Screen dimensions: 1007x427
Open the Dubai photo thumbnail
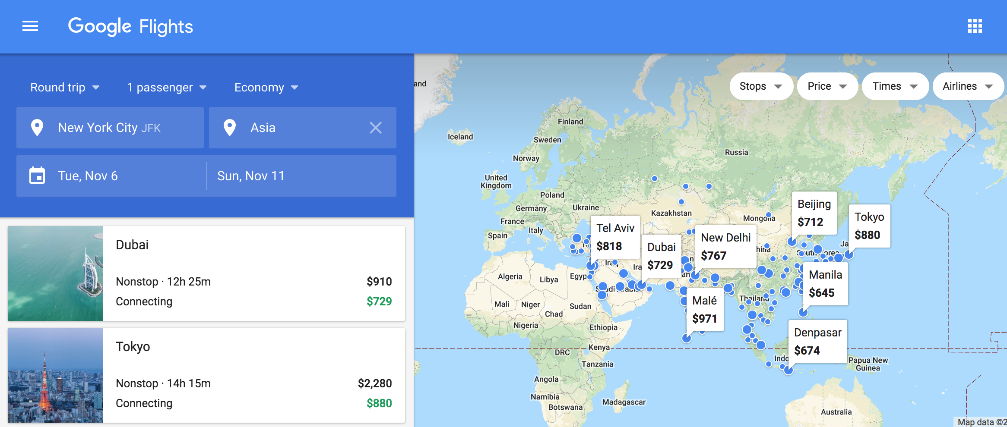coord(55,273)
